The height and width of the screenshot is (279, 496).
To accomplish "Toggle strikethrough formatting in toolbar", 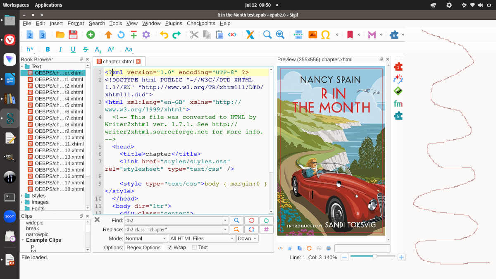I will click(86, 49).
